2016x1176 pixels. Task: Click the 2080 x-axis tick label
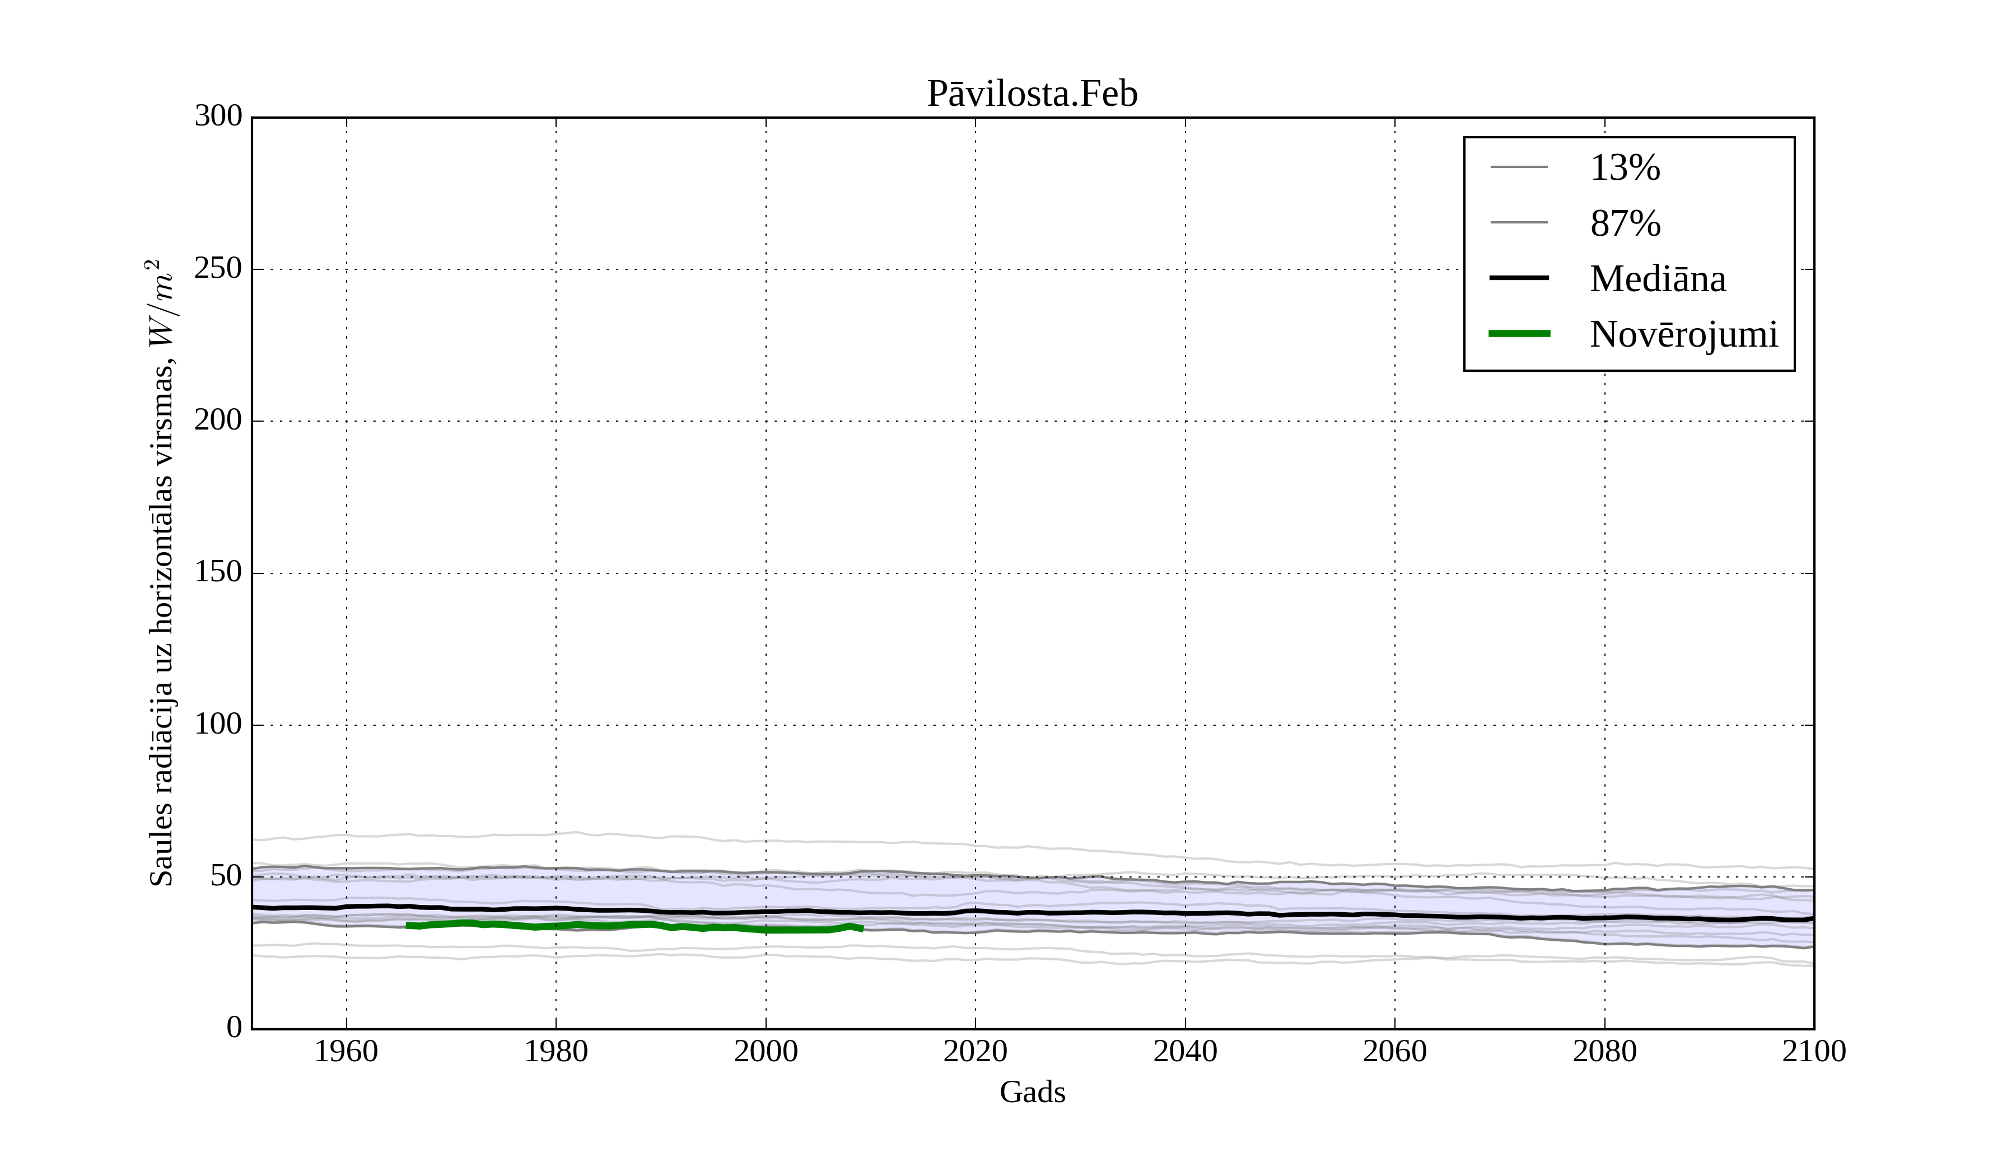1604,1051
